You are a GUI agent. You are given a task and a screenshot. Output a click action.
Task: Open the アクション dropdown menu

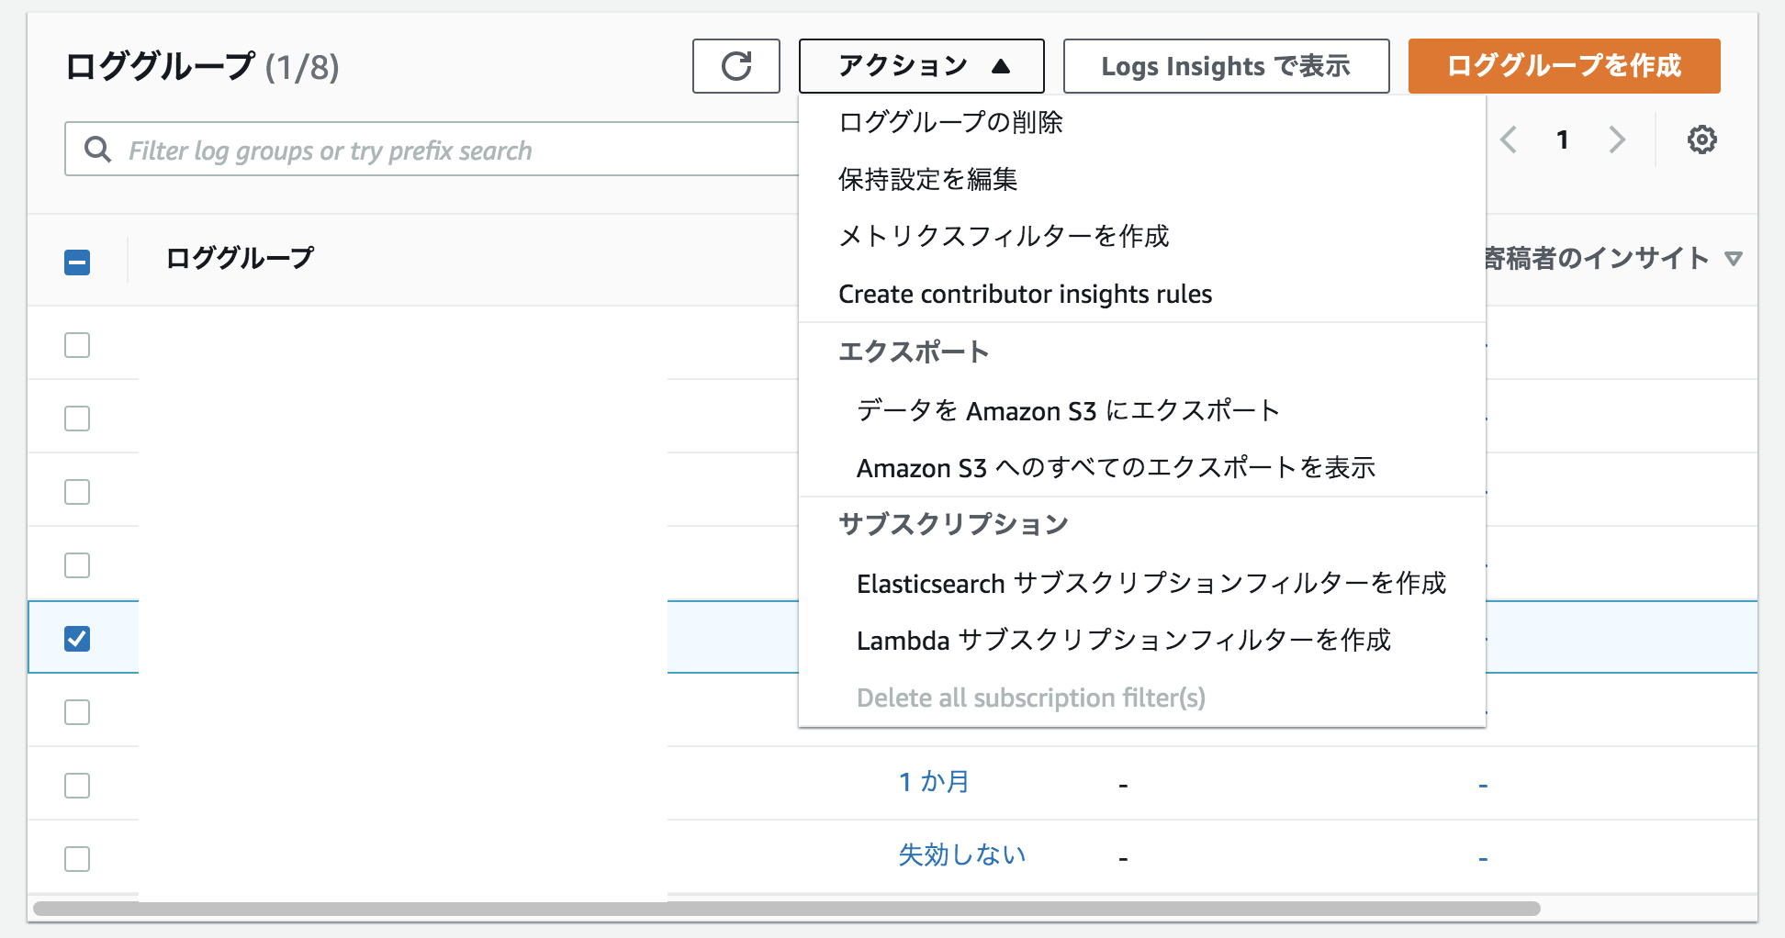(921, 65)
